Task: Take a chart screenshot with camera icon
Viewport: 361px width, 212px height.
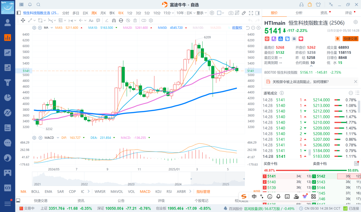Action: [231, 13]
